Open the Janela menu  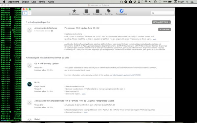(42, 2)
